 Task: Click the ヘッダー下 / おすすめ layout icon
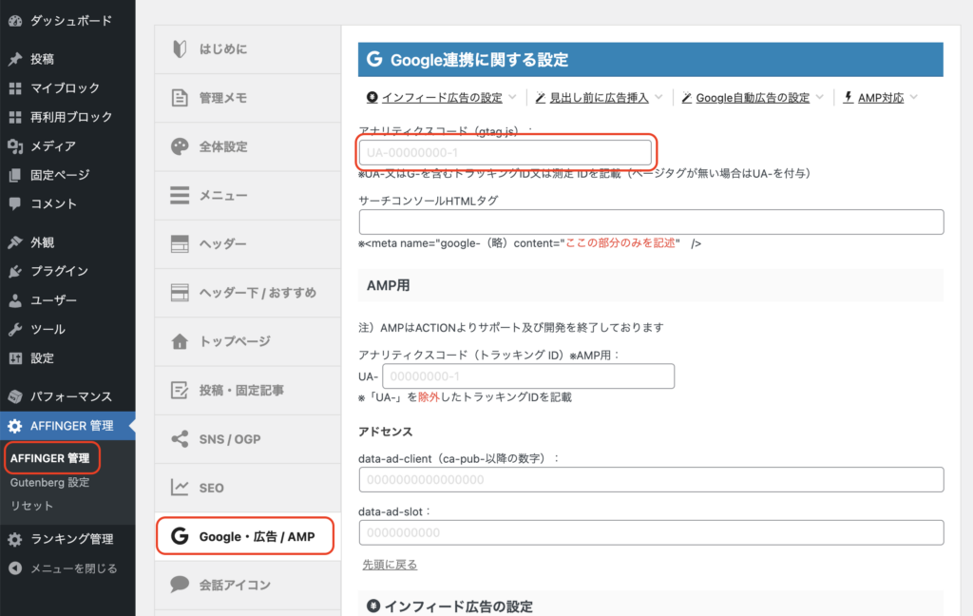point(180,293)
